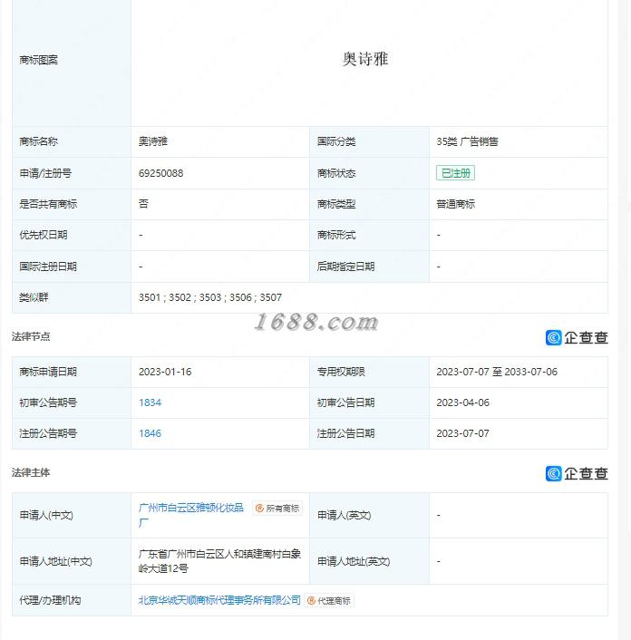Click the 所有商标 badge button
631x640 pixels.
click(x=277, y=509)
